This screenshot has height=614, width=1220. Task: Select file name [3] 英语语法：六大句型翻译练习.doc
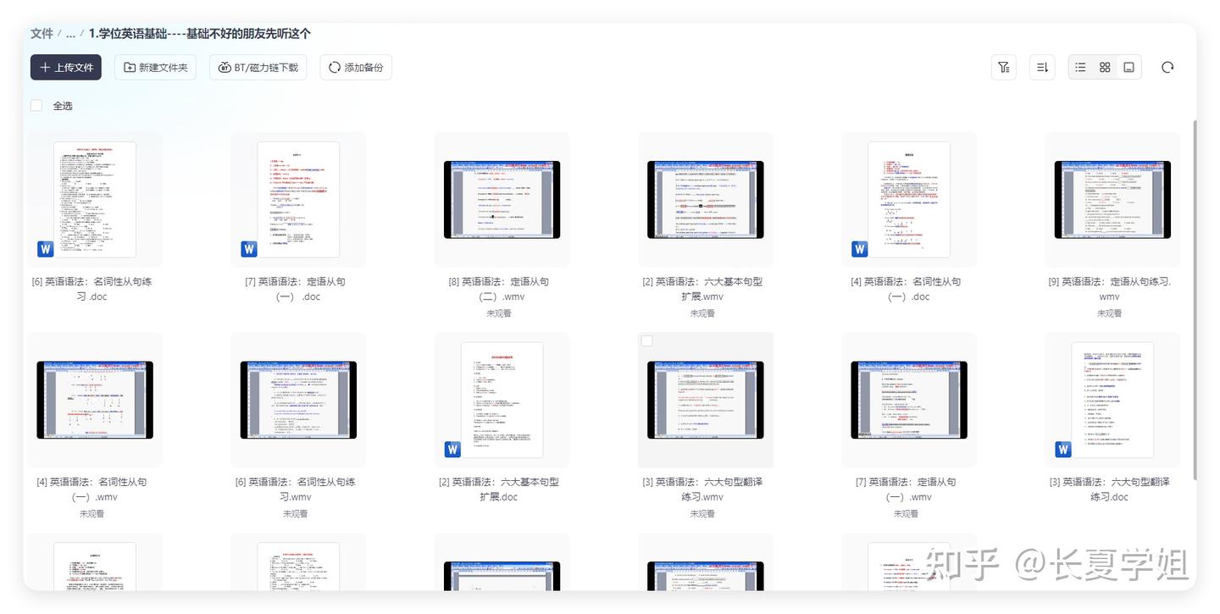click(x=1110, y=489)
